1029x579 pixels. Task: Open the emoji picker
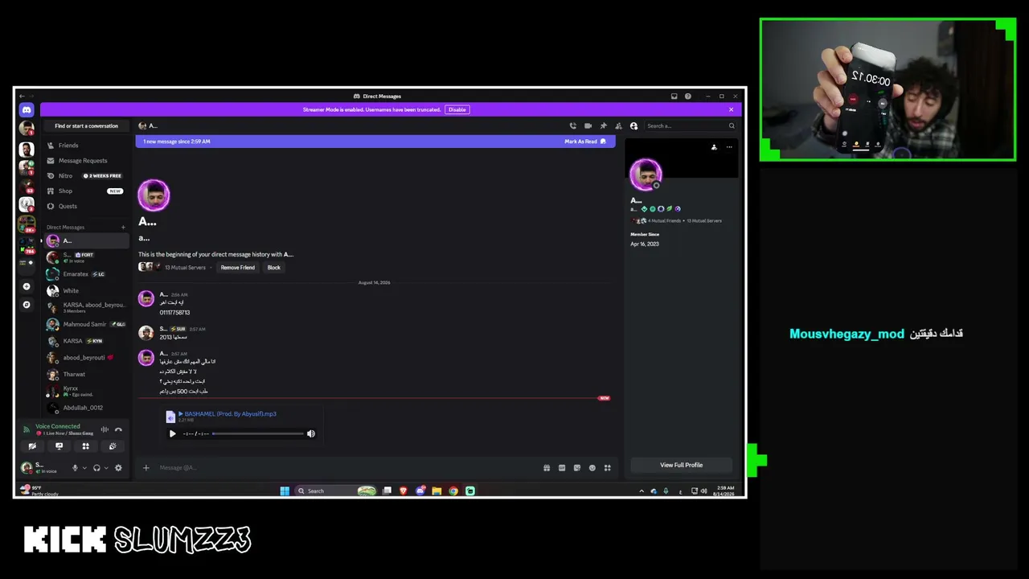(x=592, y=468)
